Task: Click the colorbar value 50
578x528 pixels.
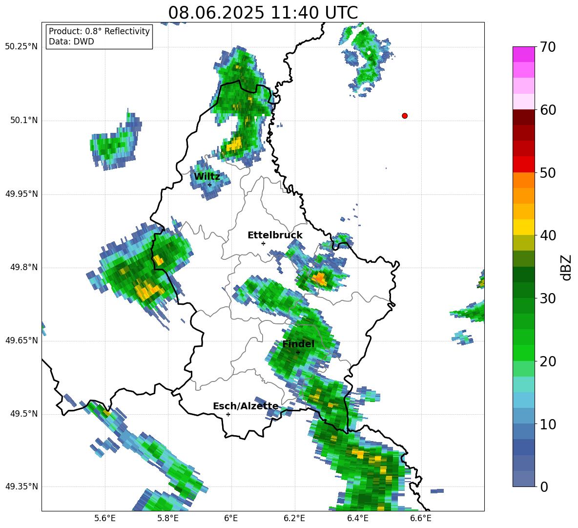Action: pos(548,172)
